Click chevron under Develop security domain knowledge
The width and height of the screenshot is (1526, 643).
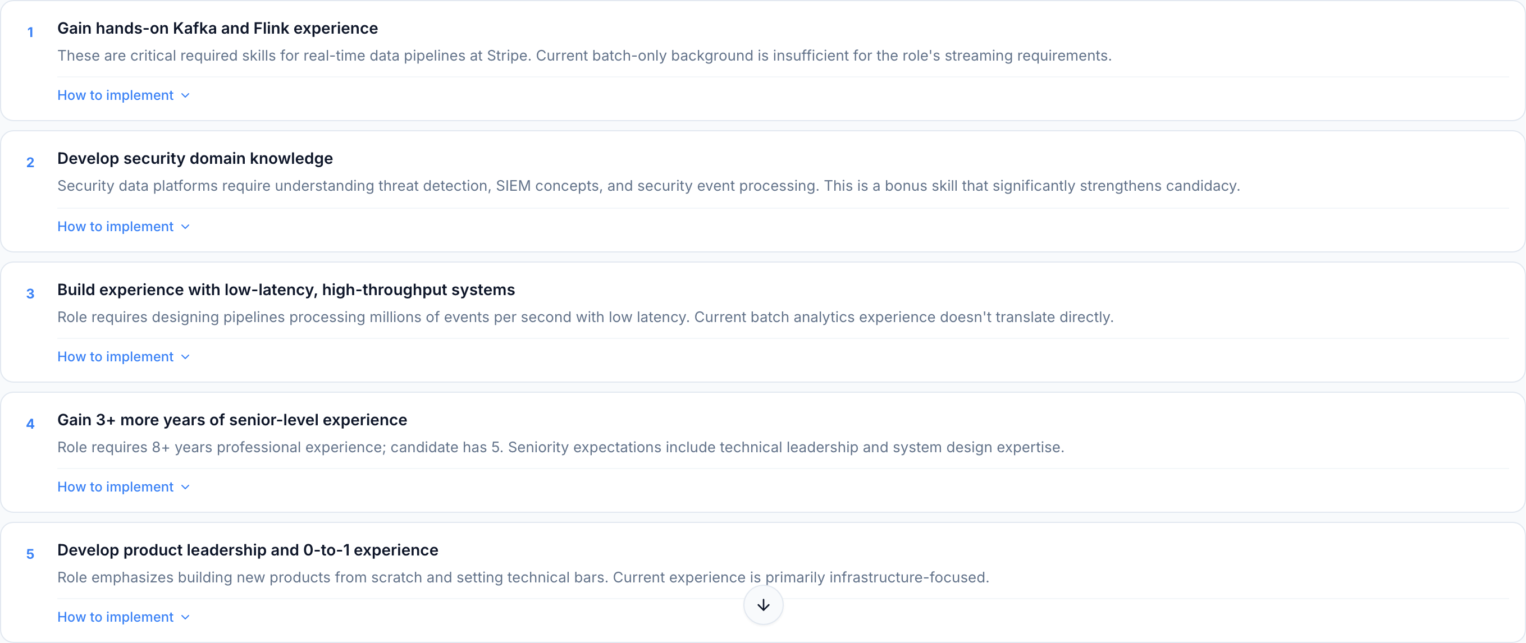(185, 227)
